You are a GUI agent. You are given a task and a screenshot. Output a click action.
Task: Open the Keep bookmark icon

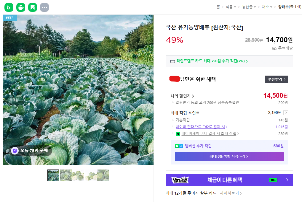pos(33,7)
